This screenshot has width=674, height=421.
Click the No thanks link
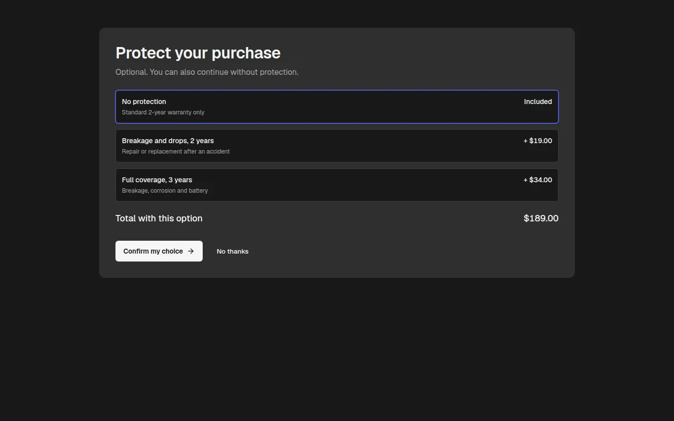(x=232, y=251)
